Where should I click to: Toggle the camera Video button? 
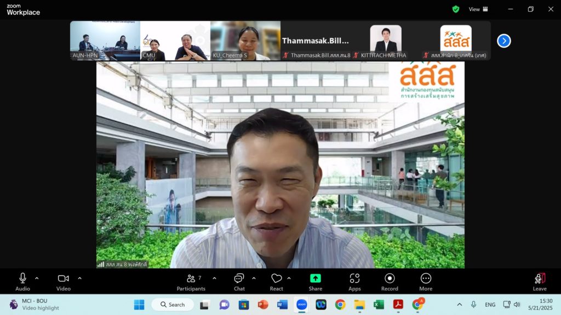tap(64, 281)
